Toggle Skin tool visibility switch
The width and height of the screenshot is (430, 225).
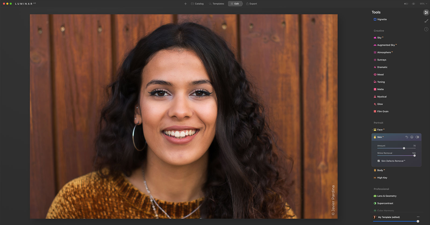(x=417, y=137)
